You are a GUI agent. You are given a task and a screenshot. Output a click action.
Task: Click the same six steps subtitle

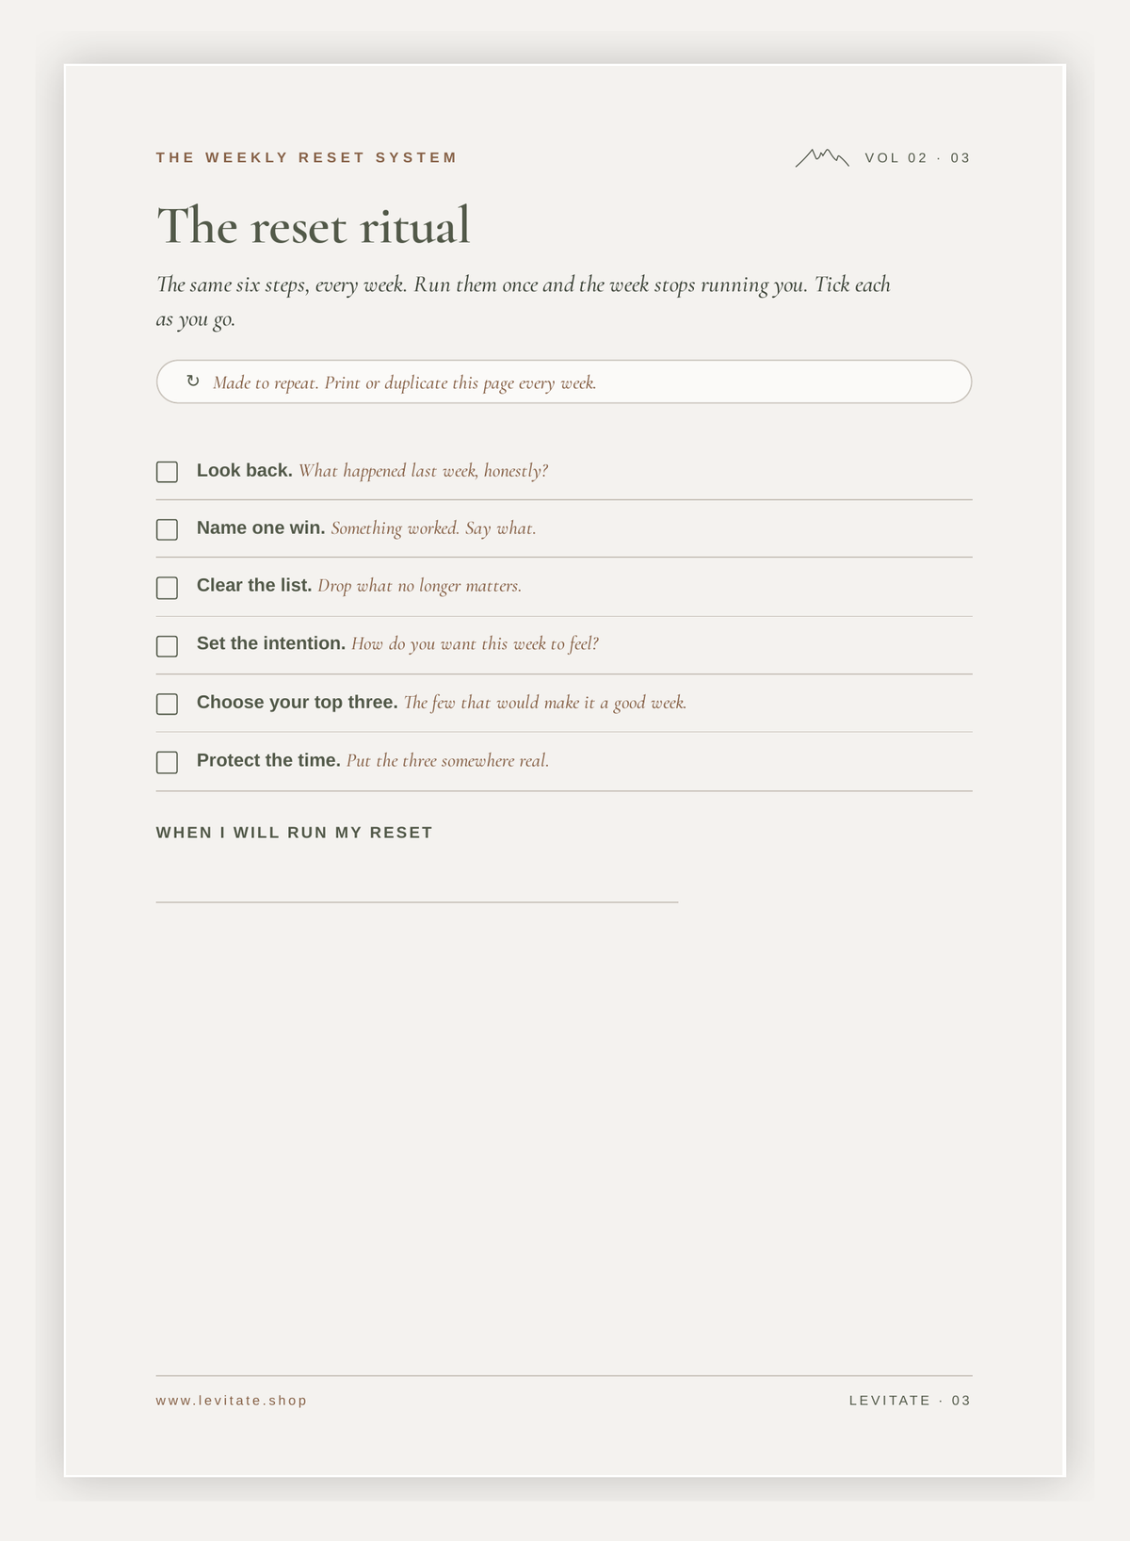(524, 301)
